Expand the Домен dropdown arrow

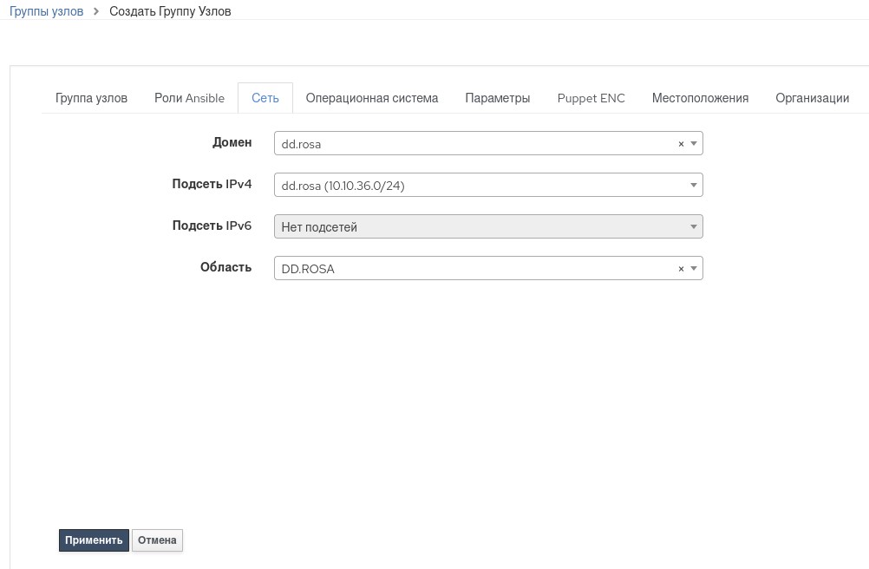[693, 144]
